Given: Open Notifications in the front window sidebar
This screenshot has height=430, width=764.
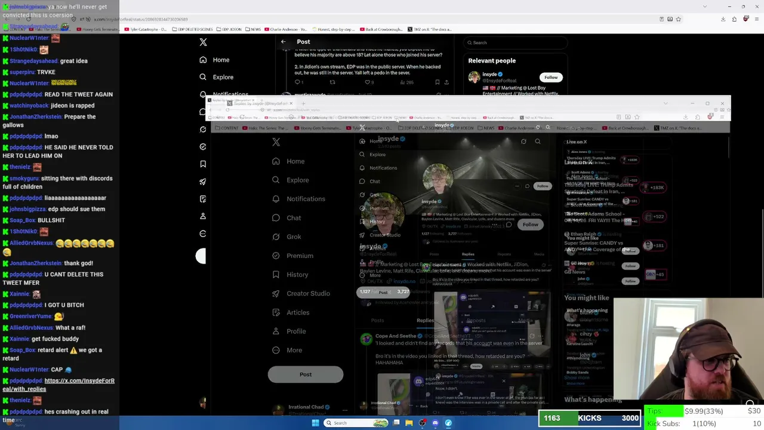Looking at the screenshot, I should coord(298,199).
